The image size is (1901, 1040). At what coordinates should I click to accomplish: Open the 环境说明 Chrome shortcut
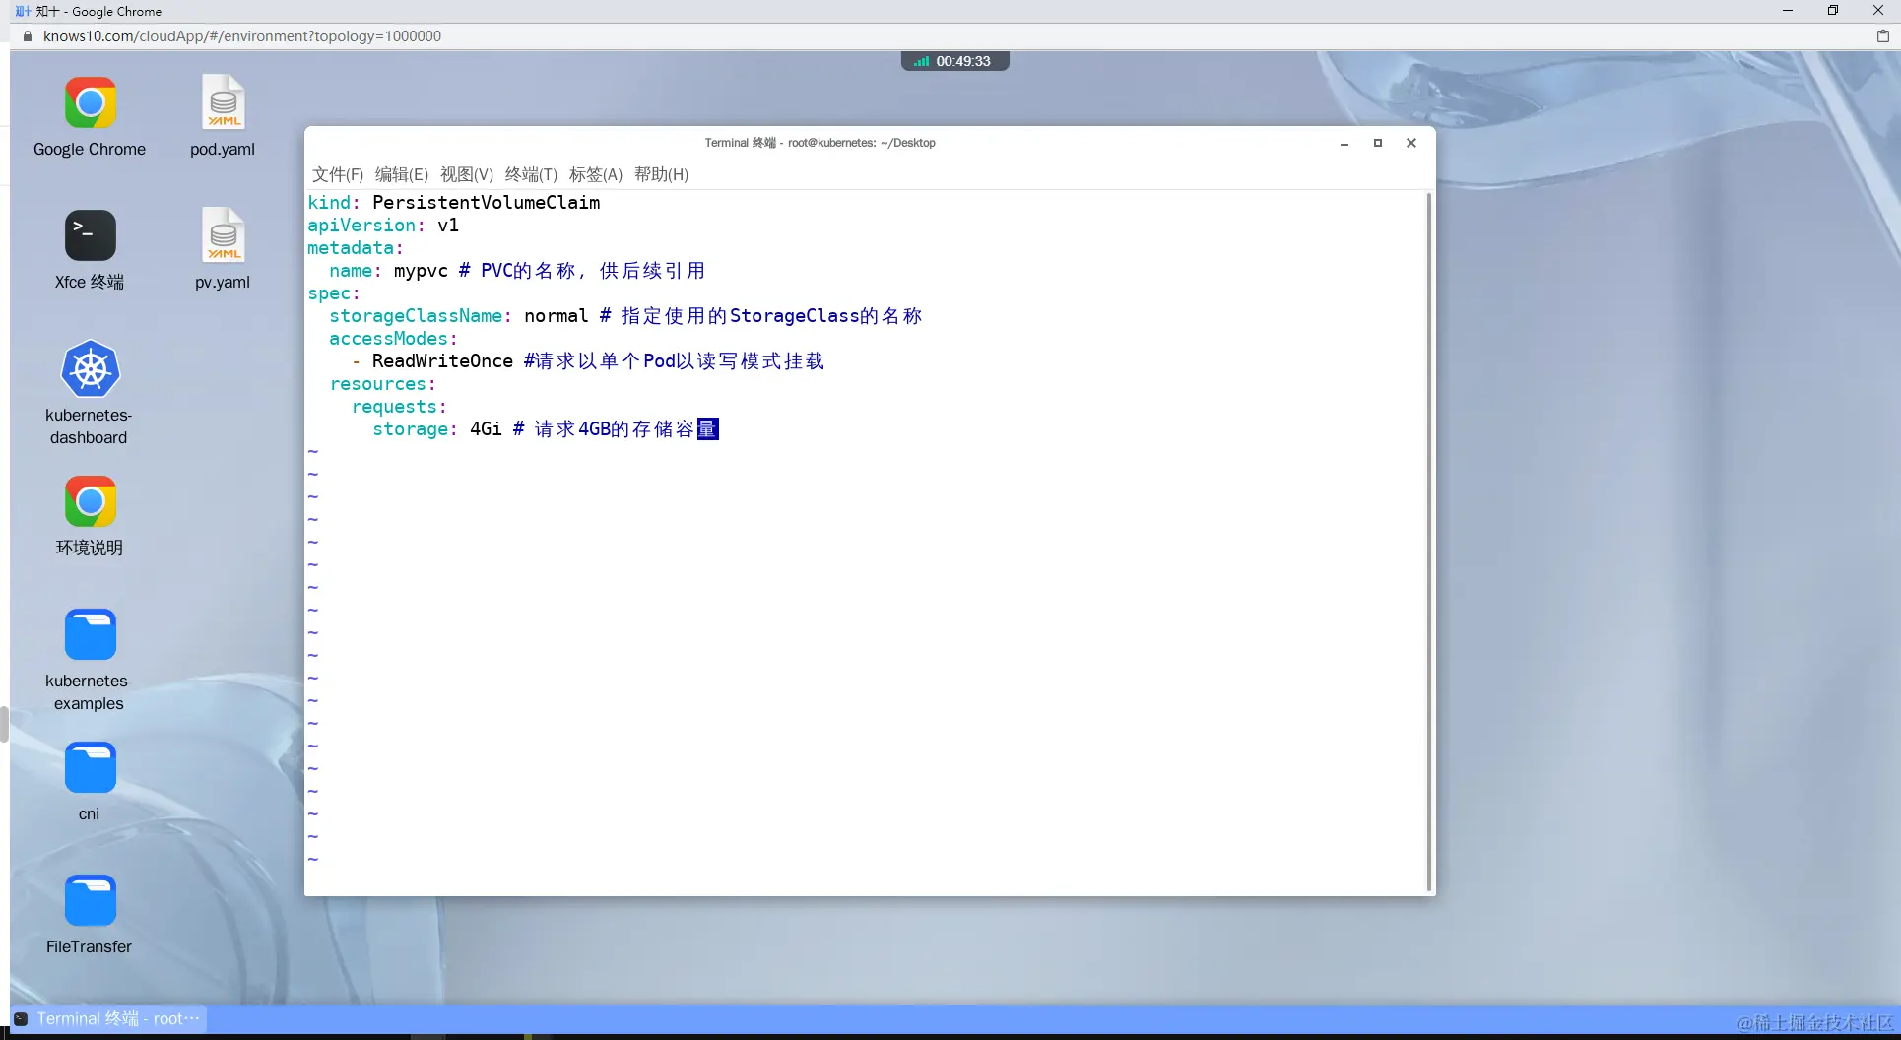tap(90, 501)
